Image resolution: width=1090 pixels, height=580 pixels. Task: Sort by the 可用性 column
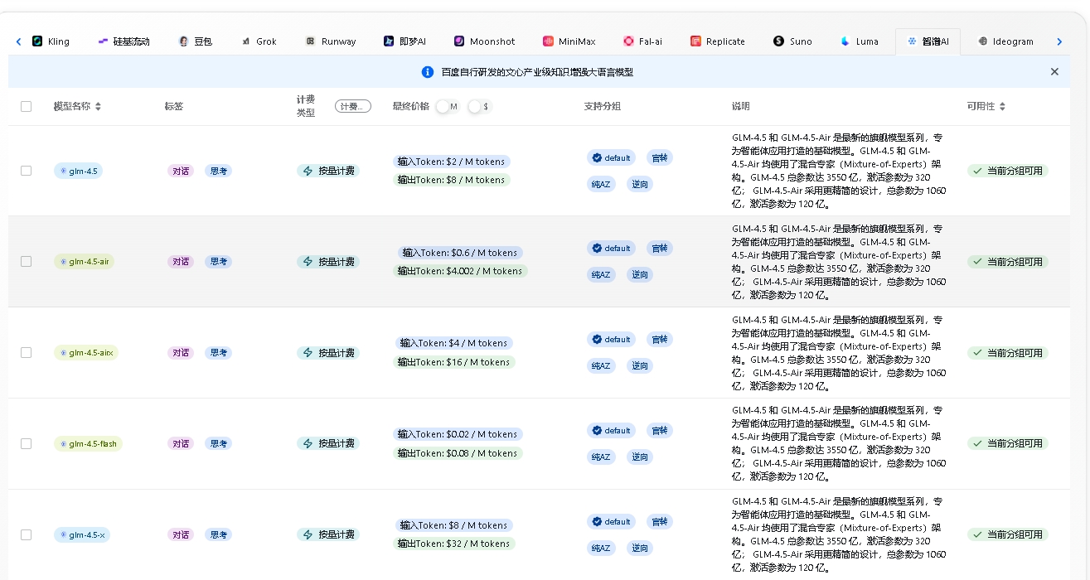point(1002,106)
